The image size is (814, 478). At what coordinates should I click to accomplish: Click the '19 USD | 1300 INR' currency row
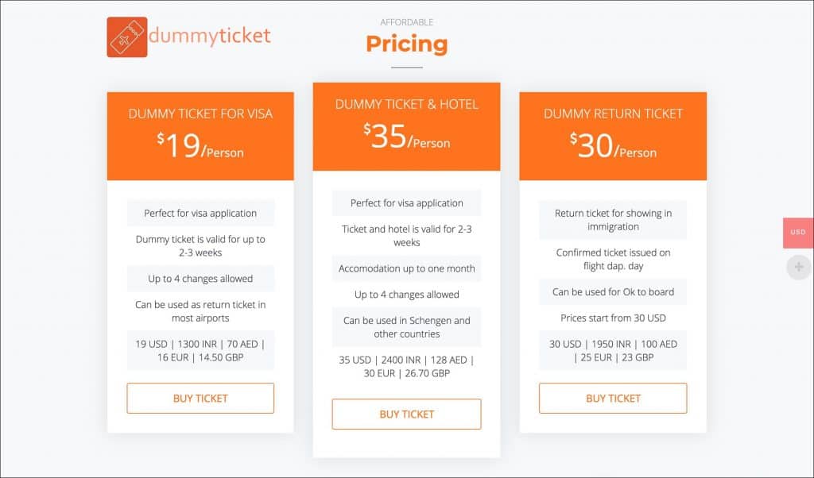pyautogui.click(x=200, y=350)
